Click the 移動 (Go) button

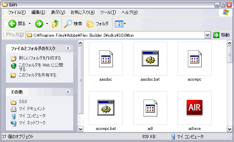coord(222,35)
